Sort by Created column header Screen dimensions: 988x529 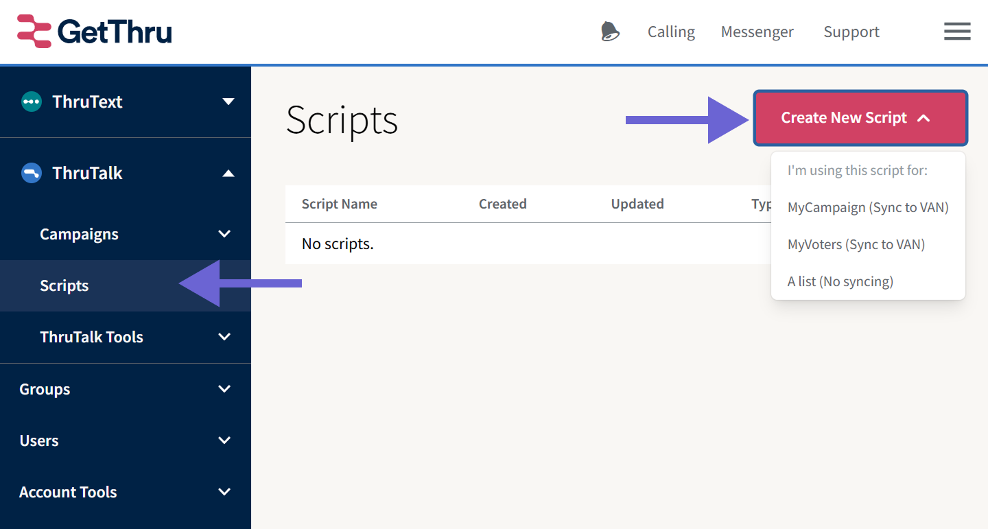click(x=503, y=204)
